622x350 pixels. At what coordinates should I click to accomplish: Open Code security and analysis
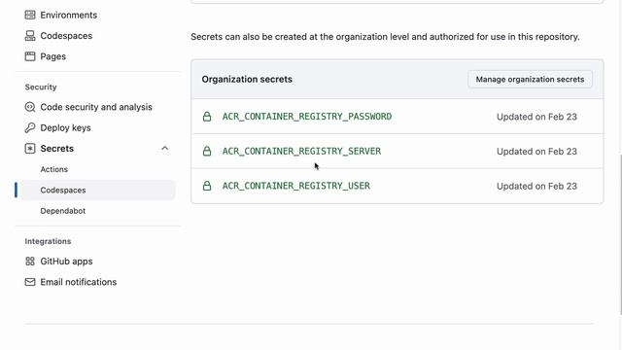[x=96, y=107]
